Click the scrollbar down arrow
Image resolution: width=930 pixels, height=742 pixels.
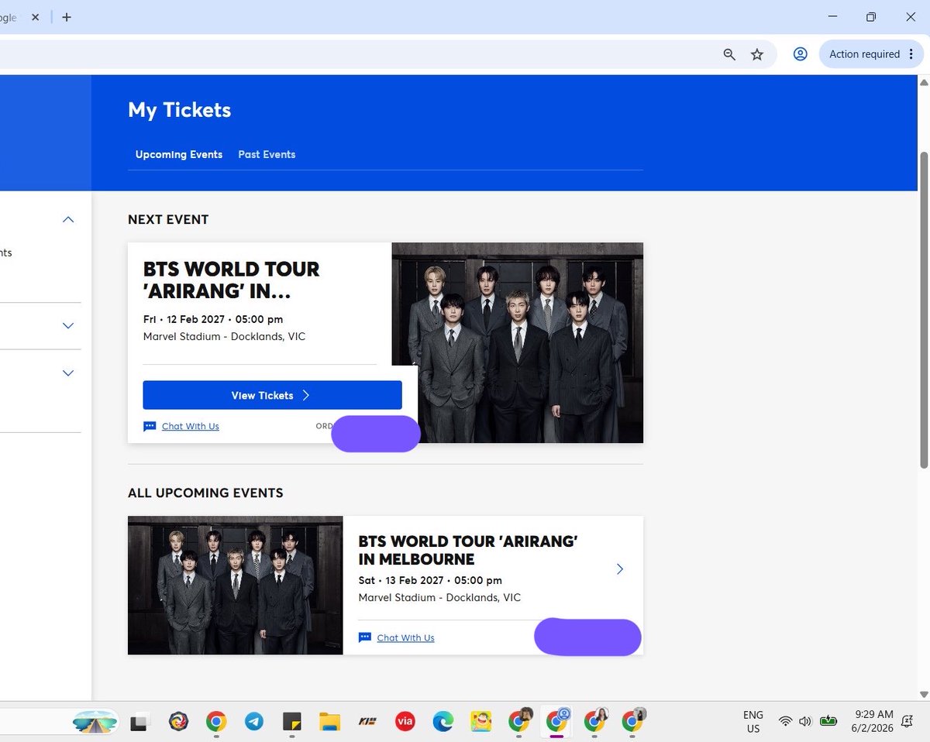(923, 694)
